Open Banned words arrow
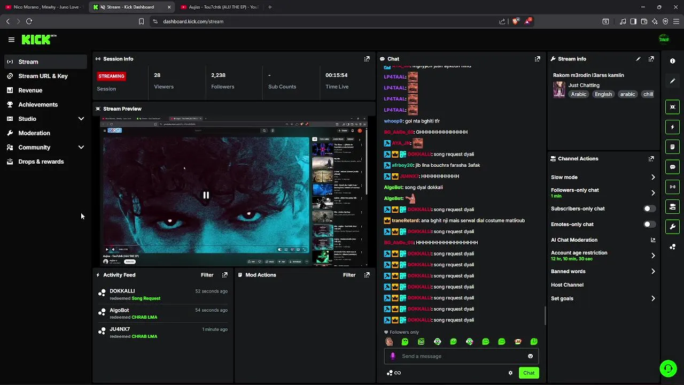Image resolution: width=684 pixels, height=385 pixels. click(652, 271)
